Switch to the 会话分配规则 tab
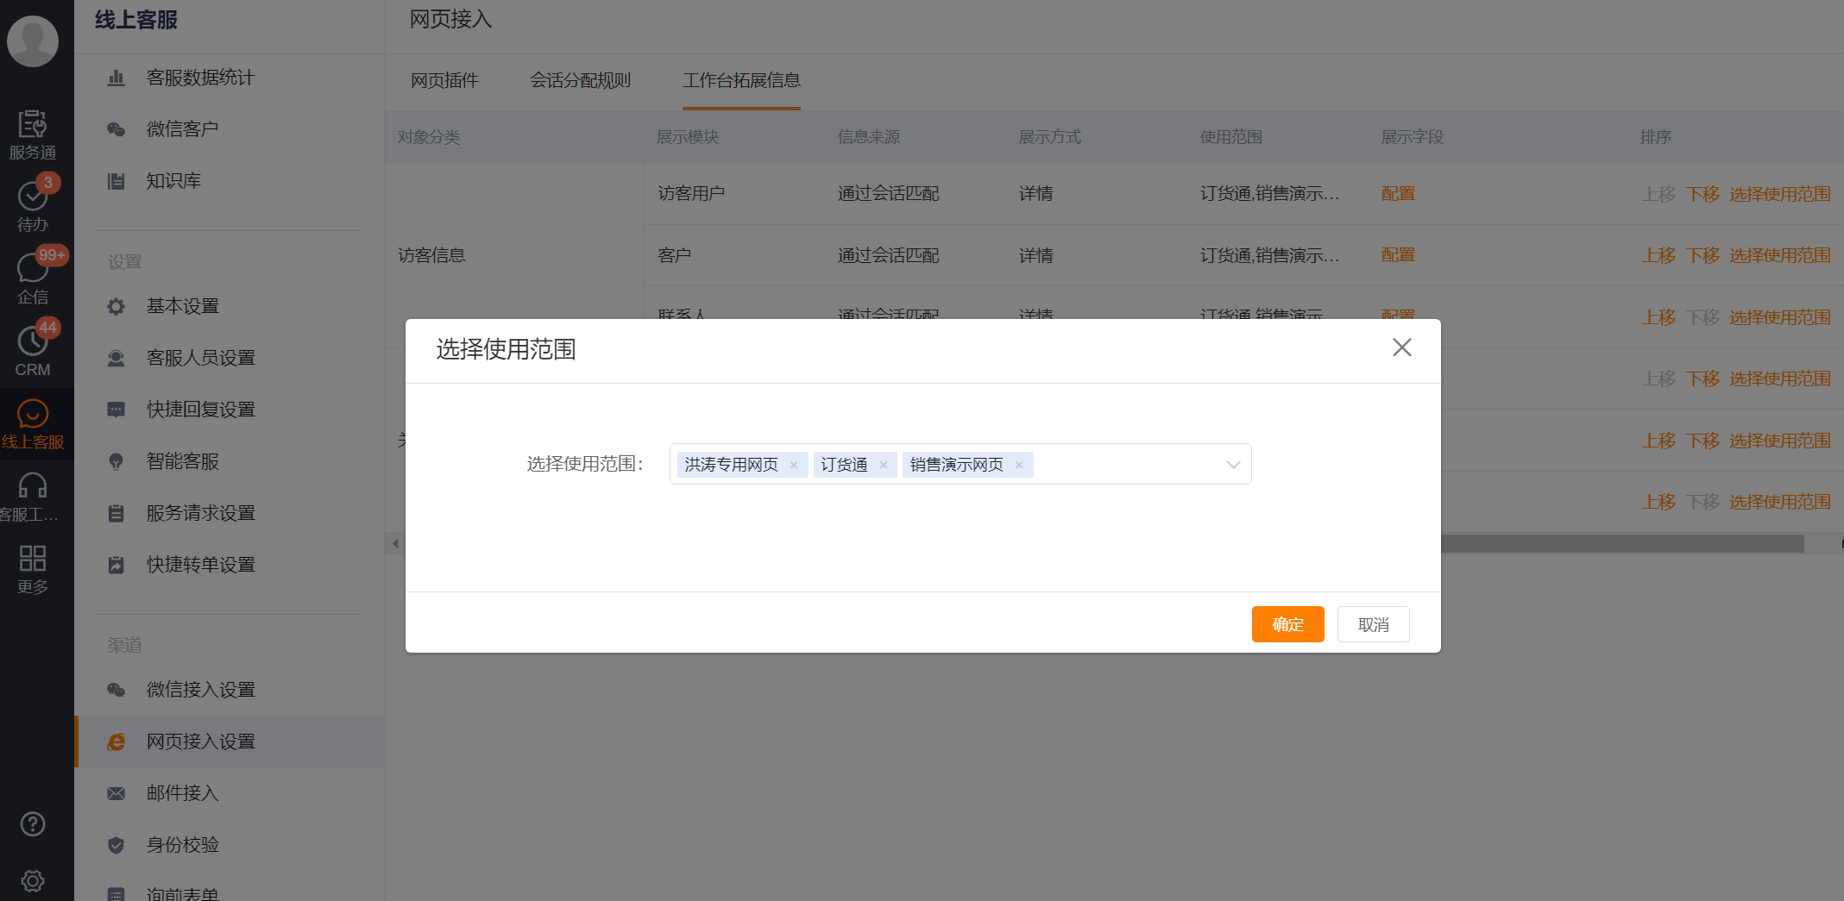This screenshot has height=901, width=1844. [x=580, y=80]
